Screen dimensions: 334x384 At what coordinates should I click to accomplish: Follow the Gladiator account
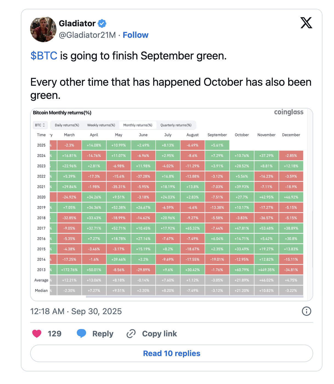(135, 35)
